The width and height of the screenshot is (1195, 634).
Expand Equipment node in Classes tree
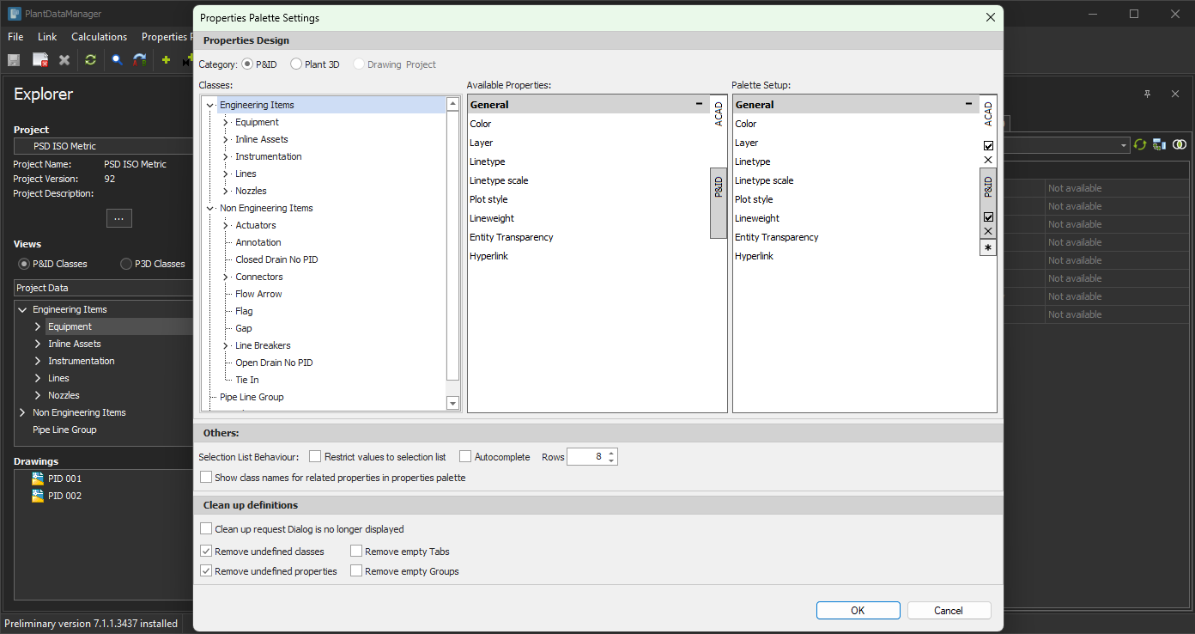(x=226, y=122)
